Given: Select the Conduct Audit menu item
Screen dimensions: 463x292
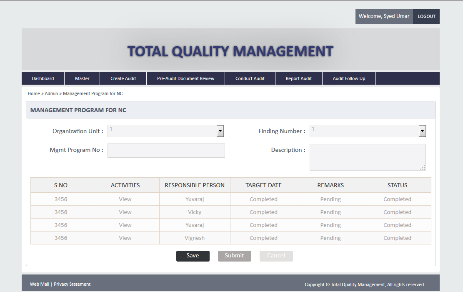Looking at the screenshot, I should coord(250,78).
